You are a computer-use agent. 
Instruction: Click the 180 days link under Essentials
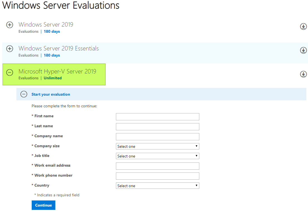[x=52, y=55]
